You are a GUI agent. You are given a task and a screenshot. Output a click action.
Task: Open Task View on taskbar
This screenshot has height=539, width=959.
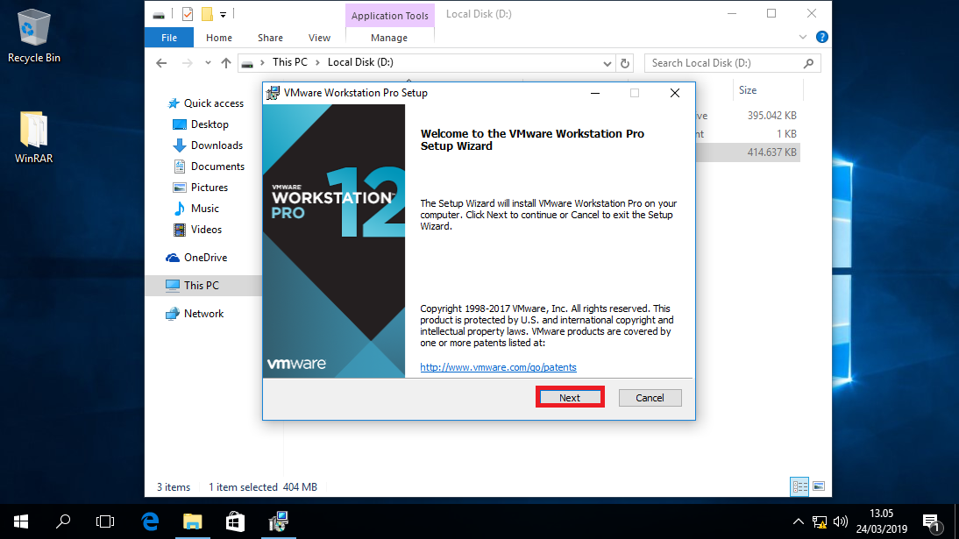click(x=105, y=521)
